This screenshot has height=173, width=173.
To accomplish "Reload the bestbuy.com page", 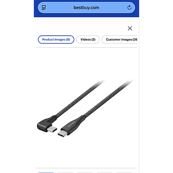I will (129, 8).
